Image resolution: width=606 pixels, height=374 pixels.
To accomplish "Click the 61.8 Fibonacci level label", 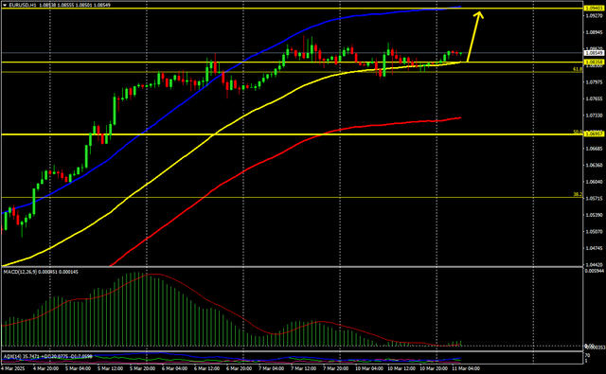I will 578,69.
